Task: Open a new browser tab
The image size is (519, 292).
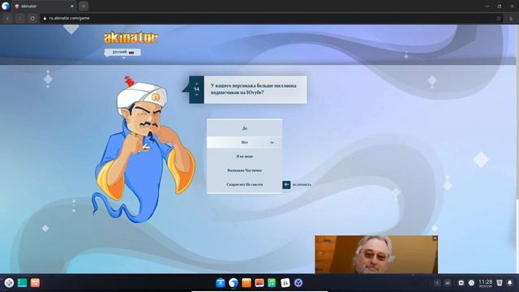Action: click(84, 6)
